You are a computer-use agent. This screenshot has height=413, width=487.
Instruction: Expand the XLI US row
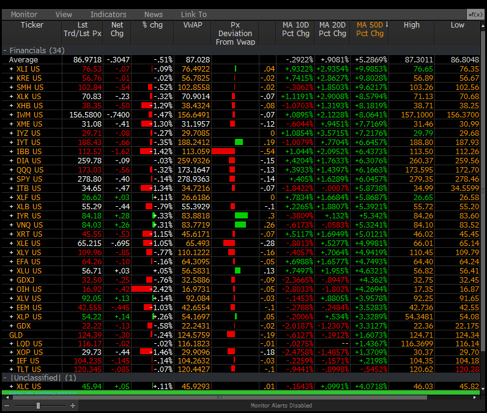pyautogui.click(x=11, y=69)
